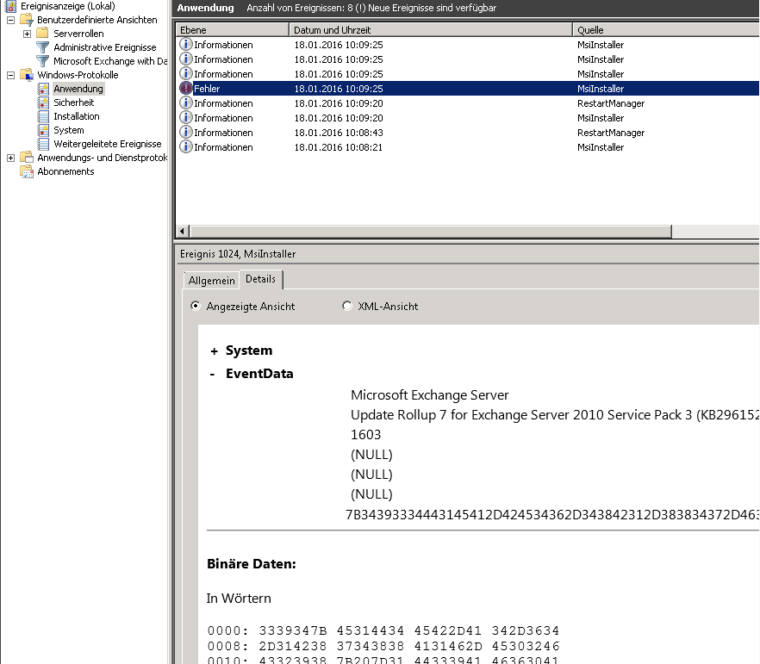Click the In Wörtern label
Screen dimensions: 760x664
[x=239, y=599]
